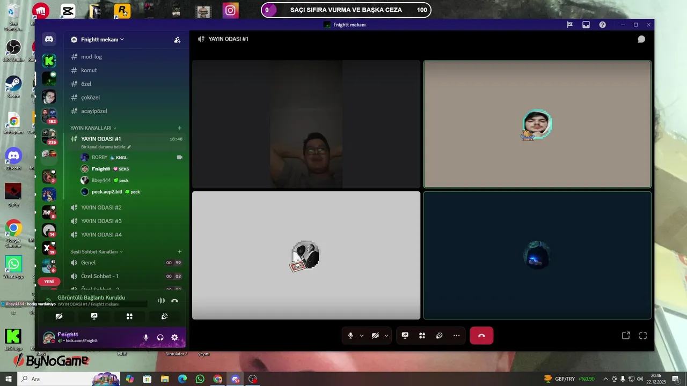The height and width of the screenshot is (386, 687).
Task: Open noise suppression waveform icon in voice panel
Action: 161,301
